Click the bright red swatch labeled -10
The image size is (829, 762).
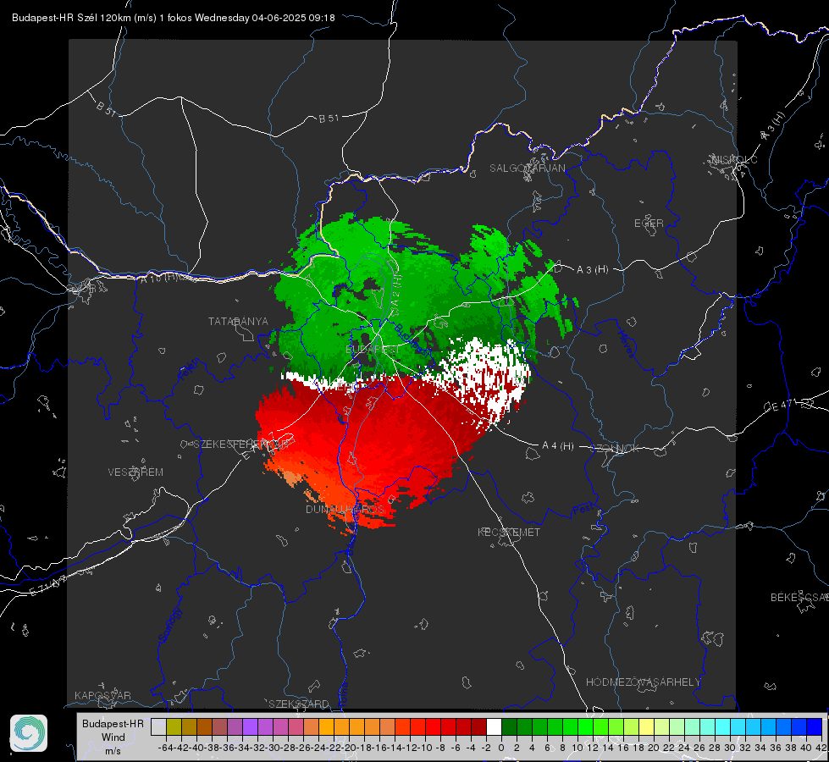tap(433, 726)
